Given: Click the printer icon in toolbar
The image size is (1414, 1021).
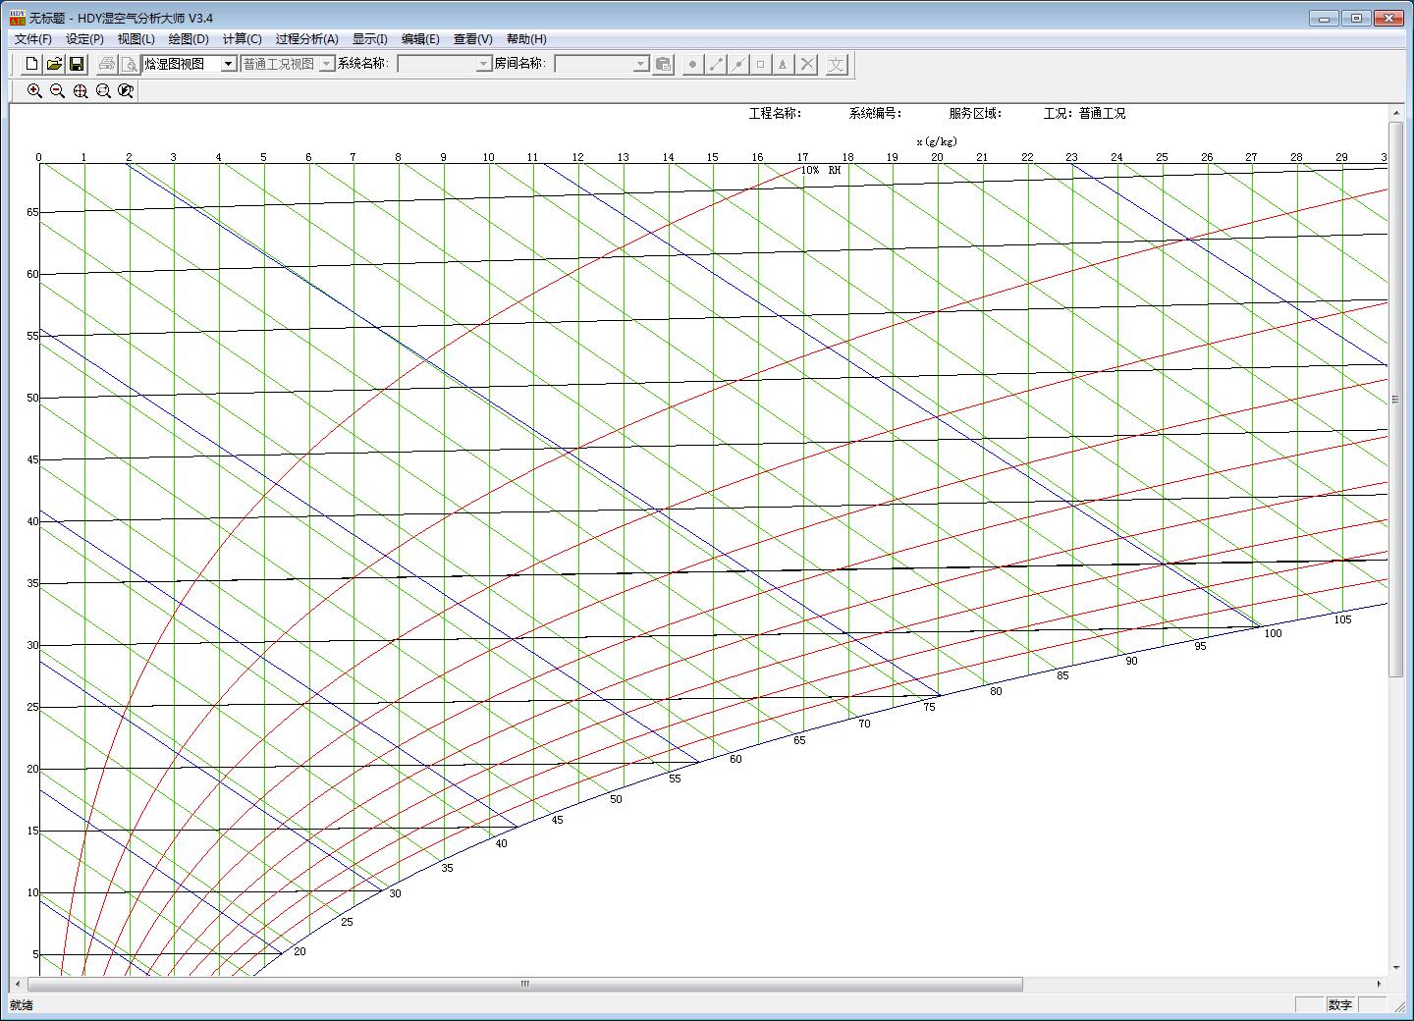Looking at the screenshot, I should 107,64.
